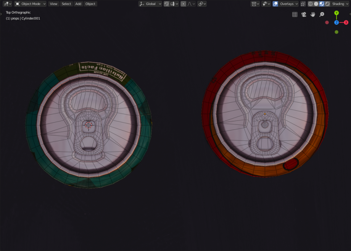Screen dimensions: 351x251
Task: Click the X axis on the navigation gizmo
Action: click(x=346, y=23)
